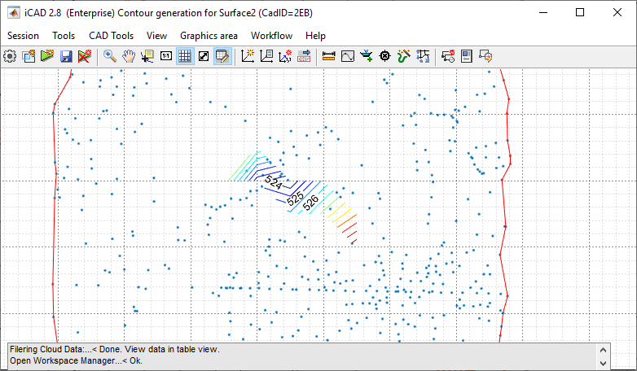Click the curve profile graph icon
637x371 pixels.
coord(348,56)
